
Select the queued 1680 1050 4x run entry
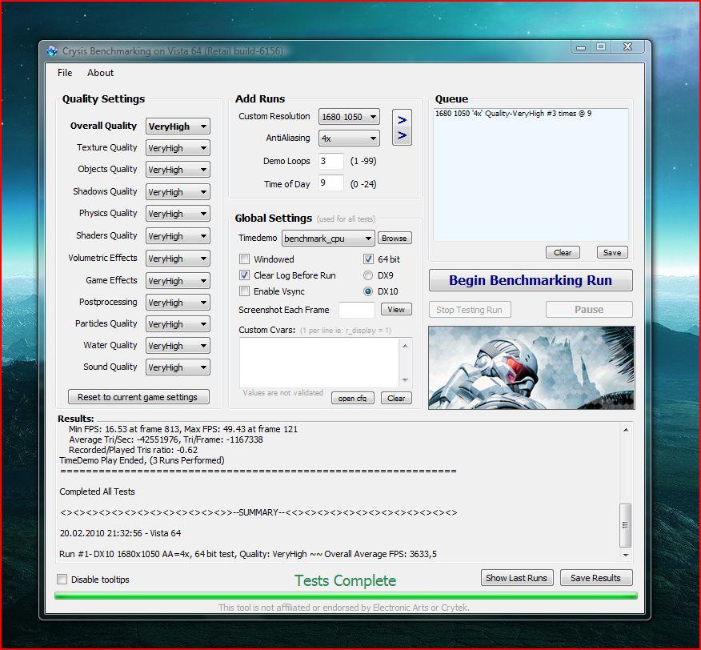(513, 114)
